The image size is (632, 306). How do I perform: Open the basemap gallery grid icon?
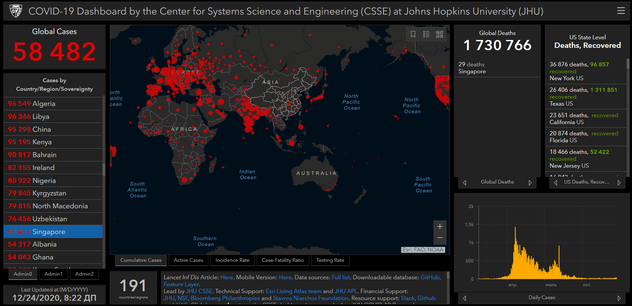[440, 34]
